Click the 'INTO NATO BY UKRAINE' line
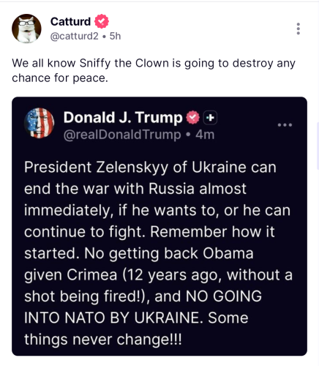 click(x=113, y=318)
